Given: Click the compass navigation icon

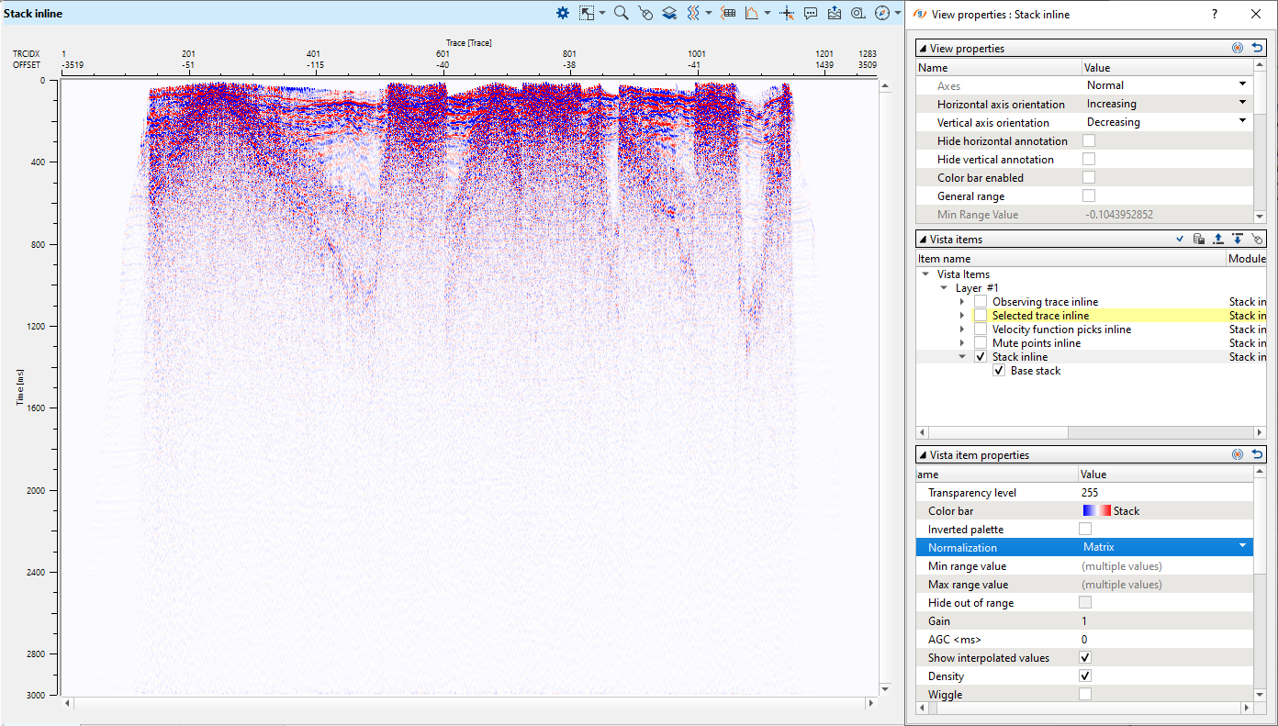Looking at the screenshot, I should pos(882,13).
